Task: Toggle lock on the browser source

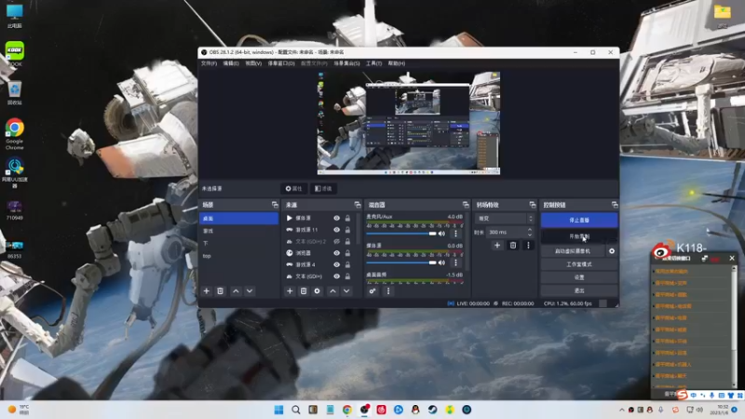Action: pyautogui.click(x=347, y=252)
